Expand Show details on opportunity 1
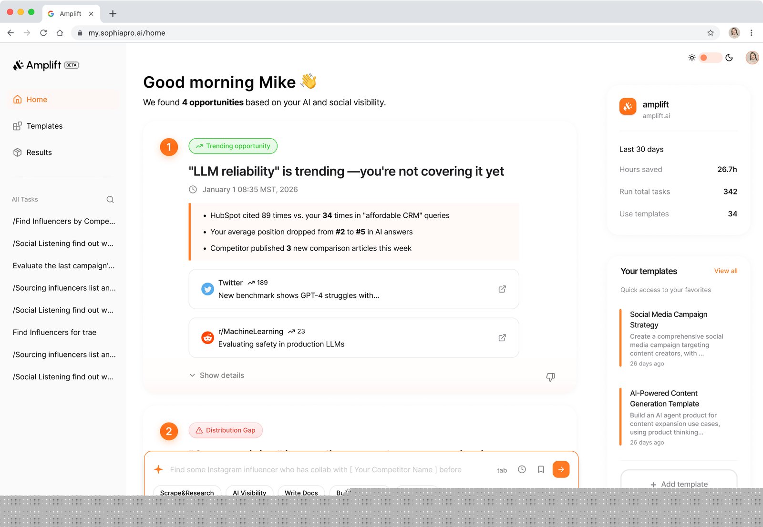Viewport: 763px width, 527px height. [217, 375]
